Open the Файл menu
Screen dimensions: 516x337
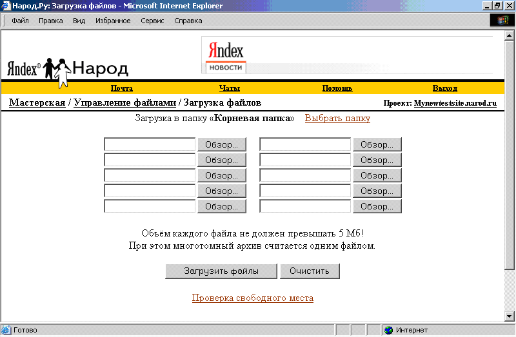(20, 21)
